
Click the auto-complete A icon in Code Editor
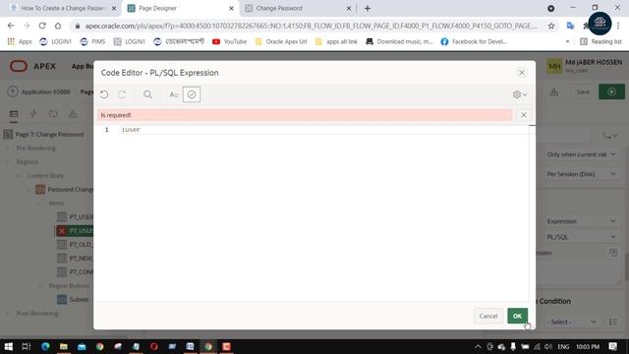(174, 94)
